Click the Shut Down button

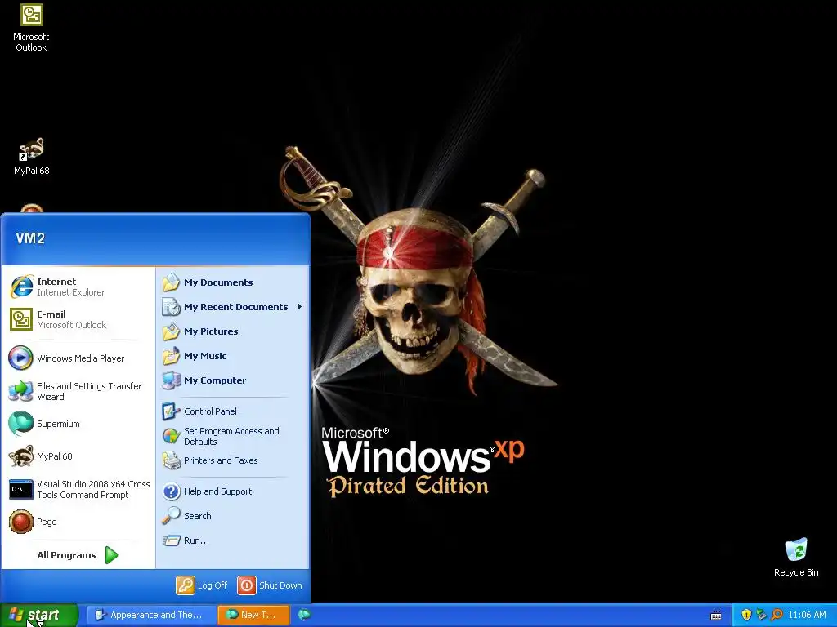point(270,585)
